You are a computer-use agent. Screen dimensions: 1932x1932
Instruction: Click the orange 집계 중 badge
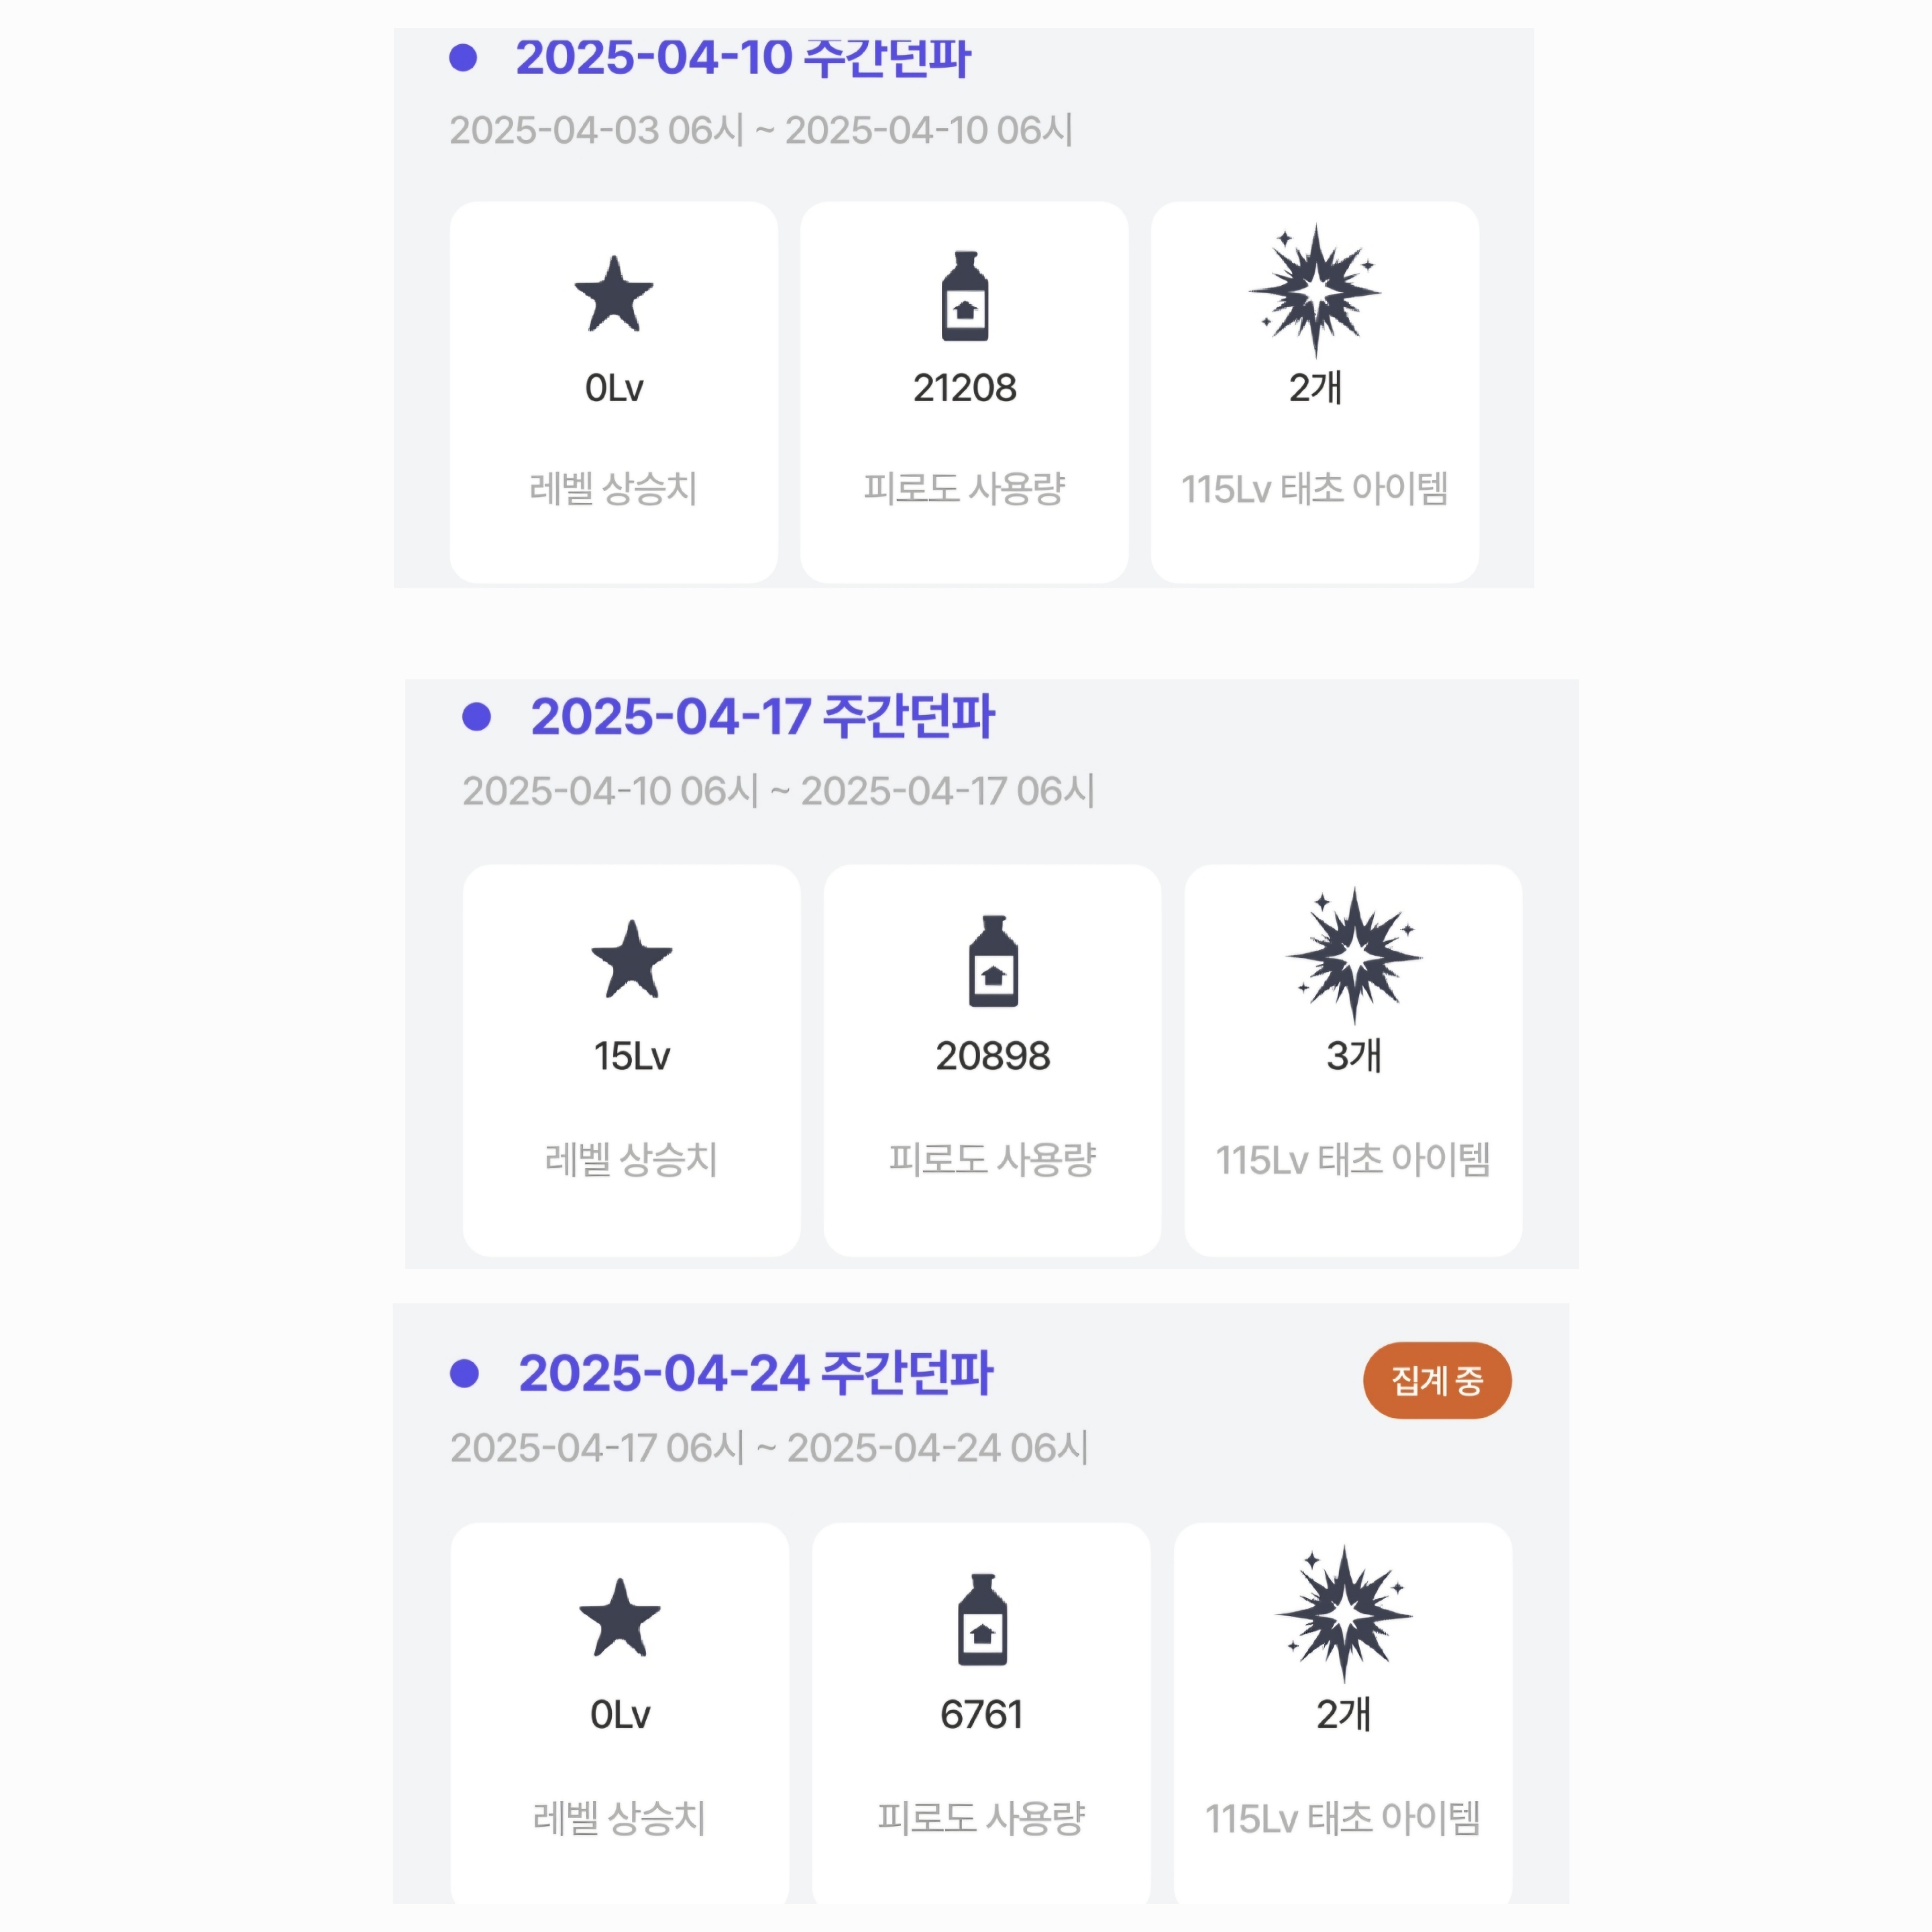click(1436, 1380)
